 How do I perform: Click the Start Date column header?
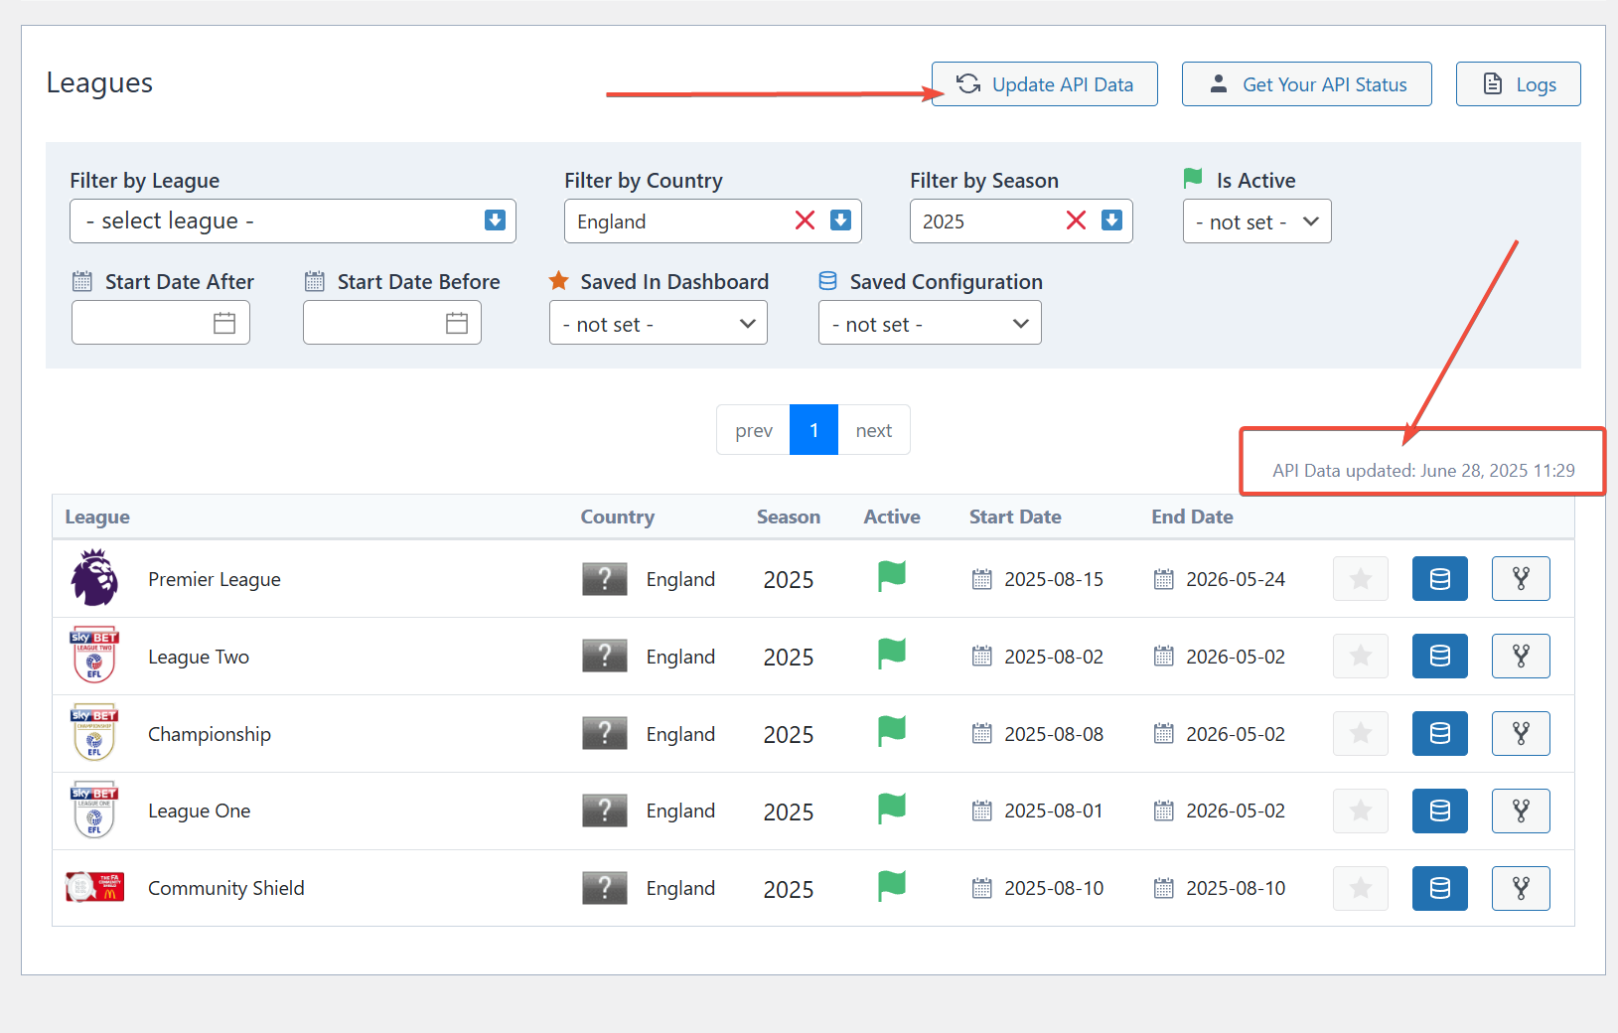point(1015,516)
